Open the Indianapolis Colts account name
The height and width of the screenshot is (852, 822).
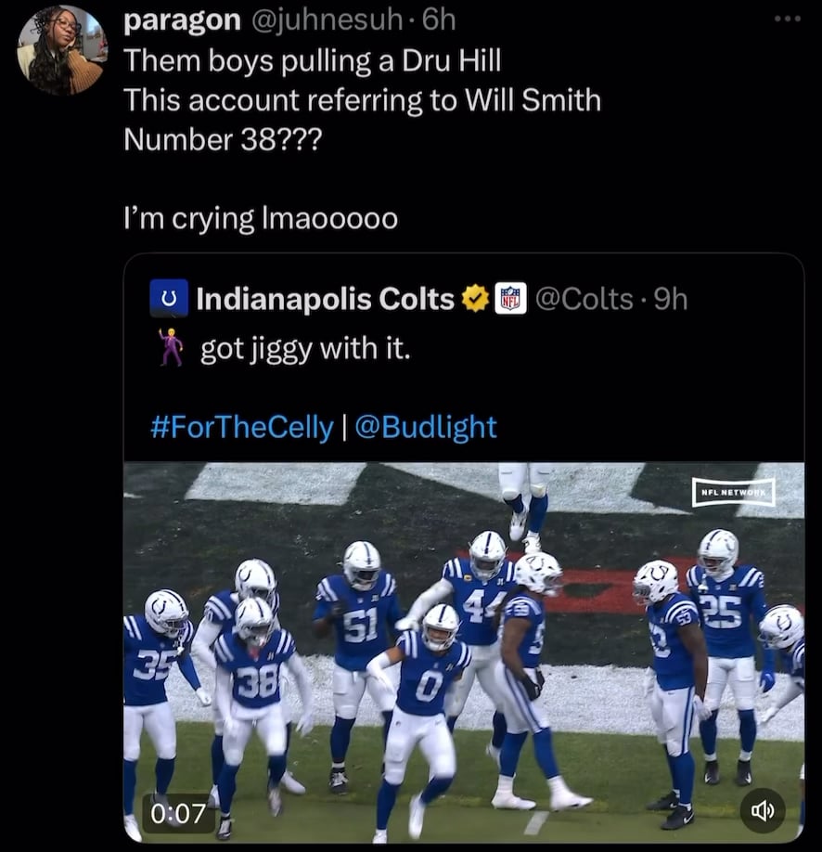[x=325, y=299]
